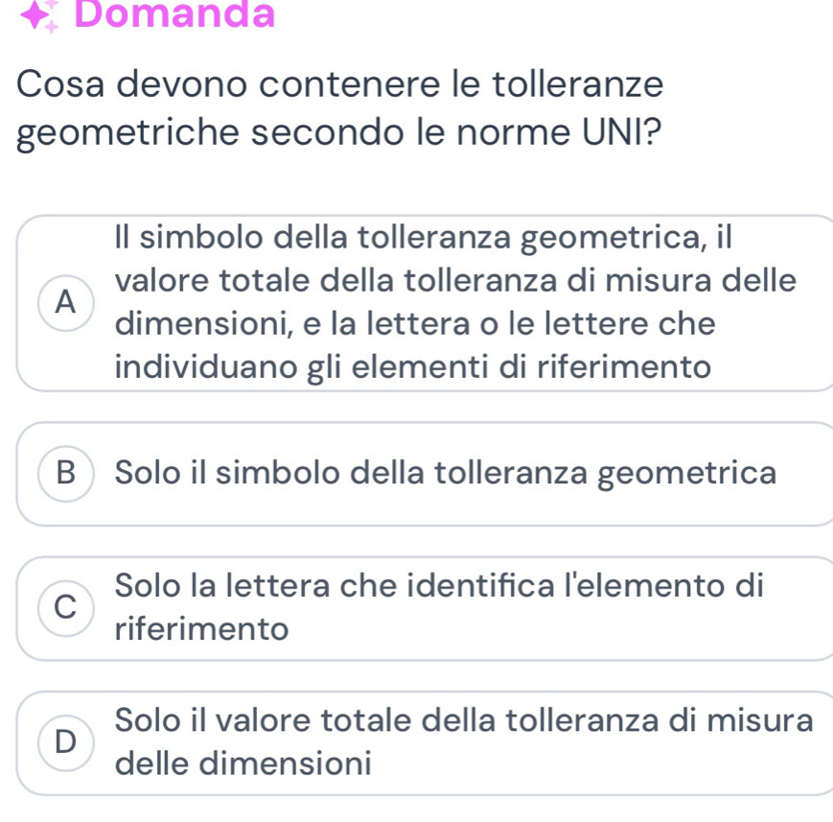Screen dimensions: 833x822
Task: Click the word 'riferimento' in option C
Action: click(201, 630)
